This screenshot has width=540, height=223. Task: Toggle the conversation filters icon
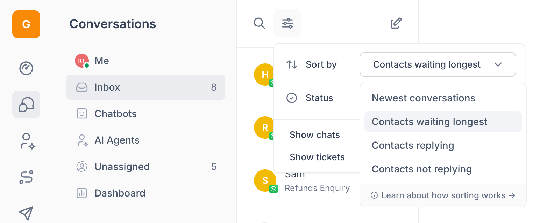click(x=287, y=24)
